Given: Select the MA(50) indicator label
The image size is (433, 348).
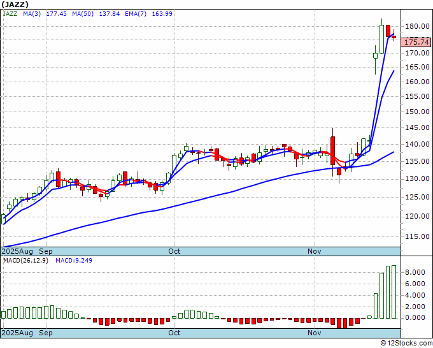Looking at the screenshot, I should 83,13.
